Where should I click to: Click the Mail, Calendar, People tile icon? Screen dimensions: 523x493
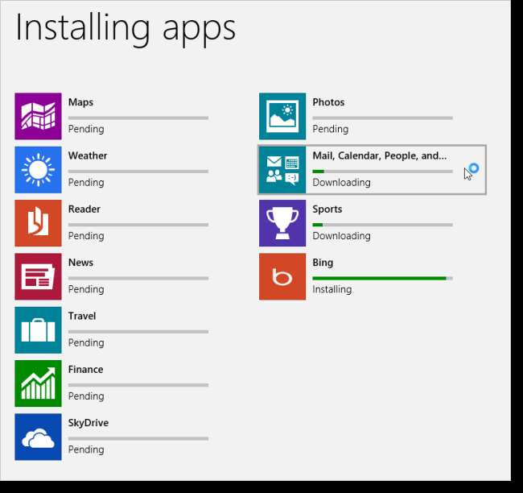(x=282, y=170)
